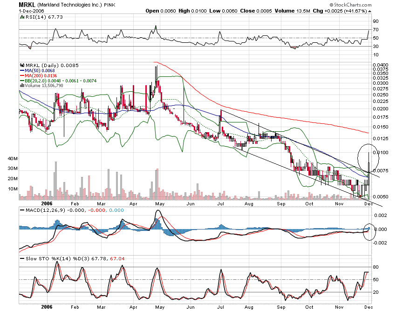The width and height of the screenshot is (396, 311).
Task: Click the black Slow STO legend line marker
Action: coord(22,259)
